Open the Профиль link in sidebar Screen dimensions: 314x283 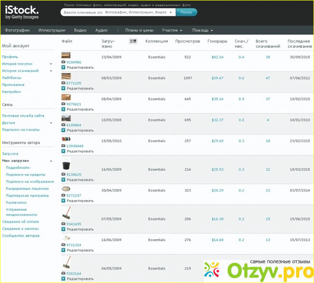(x=10, y=56)
